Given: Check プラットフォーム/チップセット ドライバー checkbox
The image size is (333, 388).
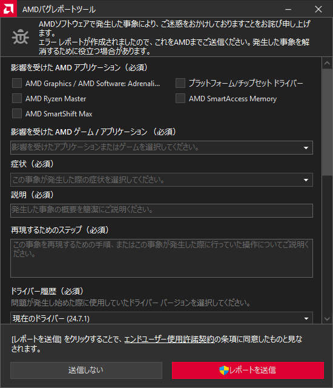Looking at the screenshot, I should (x=180, y=83).
